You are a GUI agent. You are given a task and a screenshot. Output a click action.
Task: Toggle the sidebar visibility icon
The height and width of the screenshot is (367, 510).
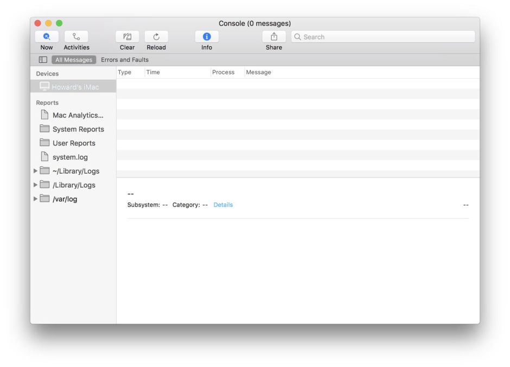(x=43, y=60)
